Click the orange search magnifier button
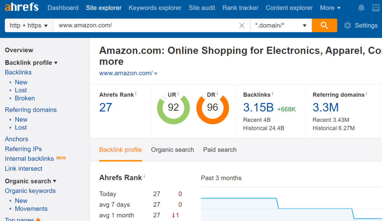Screen dimensions: 382x221 tap(324, 25)
